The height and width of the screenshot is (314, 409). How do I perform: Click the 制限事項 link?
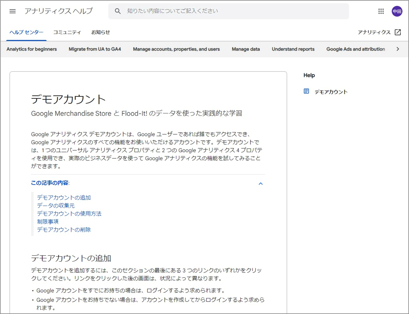click(x=47, y=221)
